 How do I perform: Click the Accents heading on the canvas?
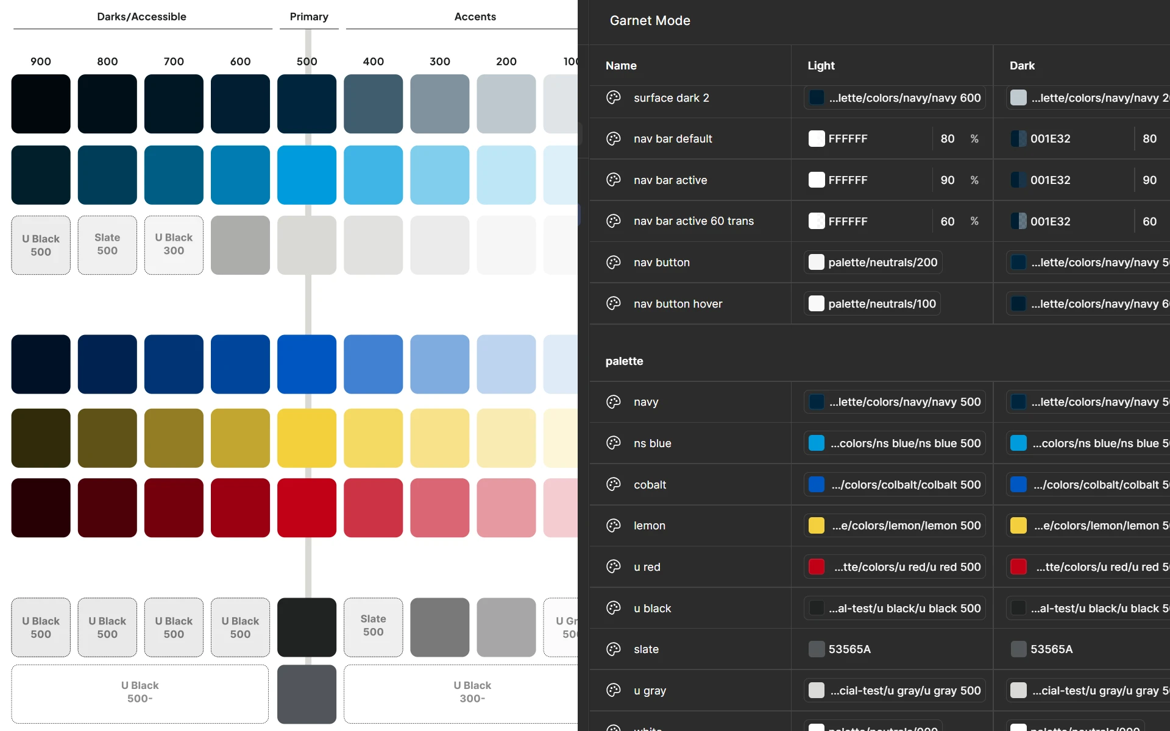tap(475, 16)
